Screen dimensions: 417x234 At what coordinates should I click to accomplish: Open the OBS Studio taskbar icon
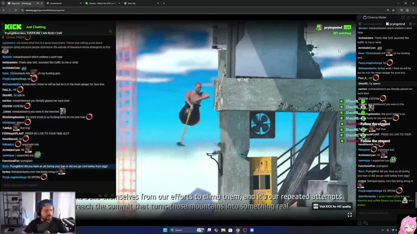[x=245, y=230]
